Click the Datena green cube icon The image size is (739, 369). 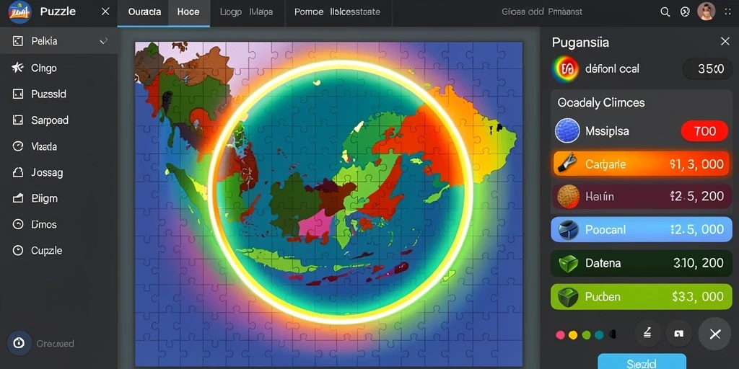(x=568, y=264)
